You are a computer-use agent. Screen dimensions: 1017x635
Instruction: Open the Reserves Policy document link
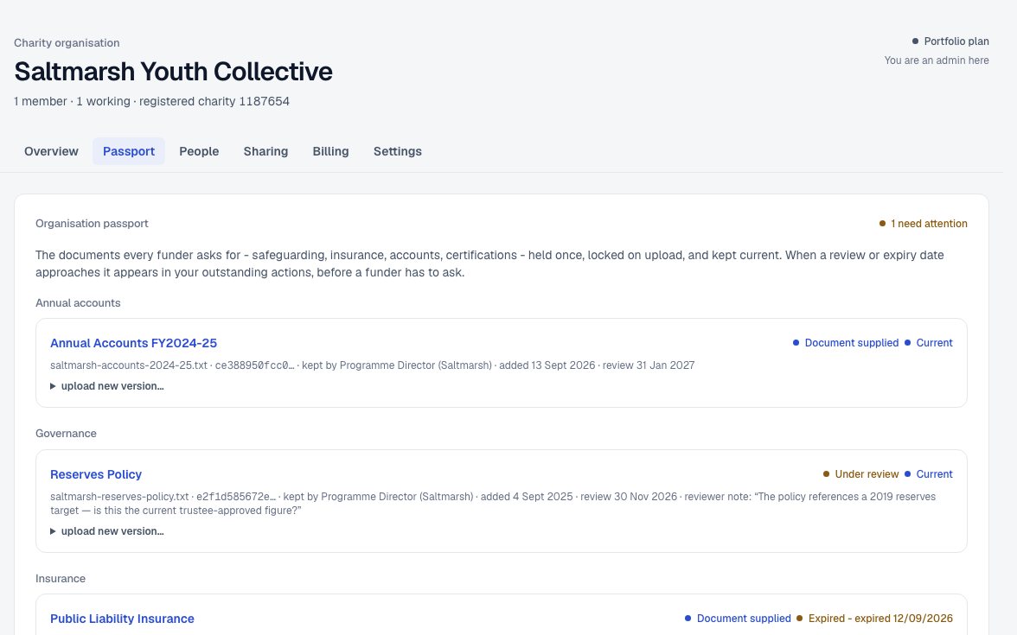96,474
